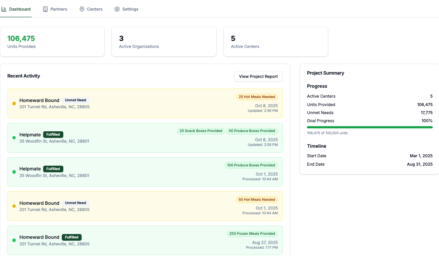Click Fulfilled badge in Helpmate Oct 8 row

53,135
